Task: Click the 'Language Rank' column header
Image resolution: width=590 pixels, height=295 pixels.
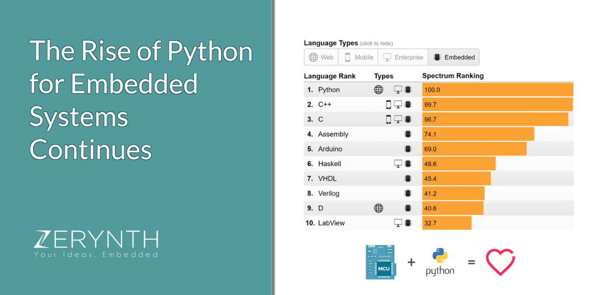Action: point(330,77)
